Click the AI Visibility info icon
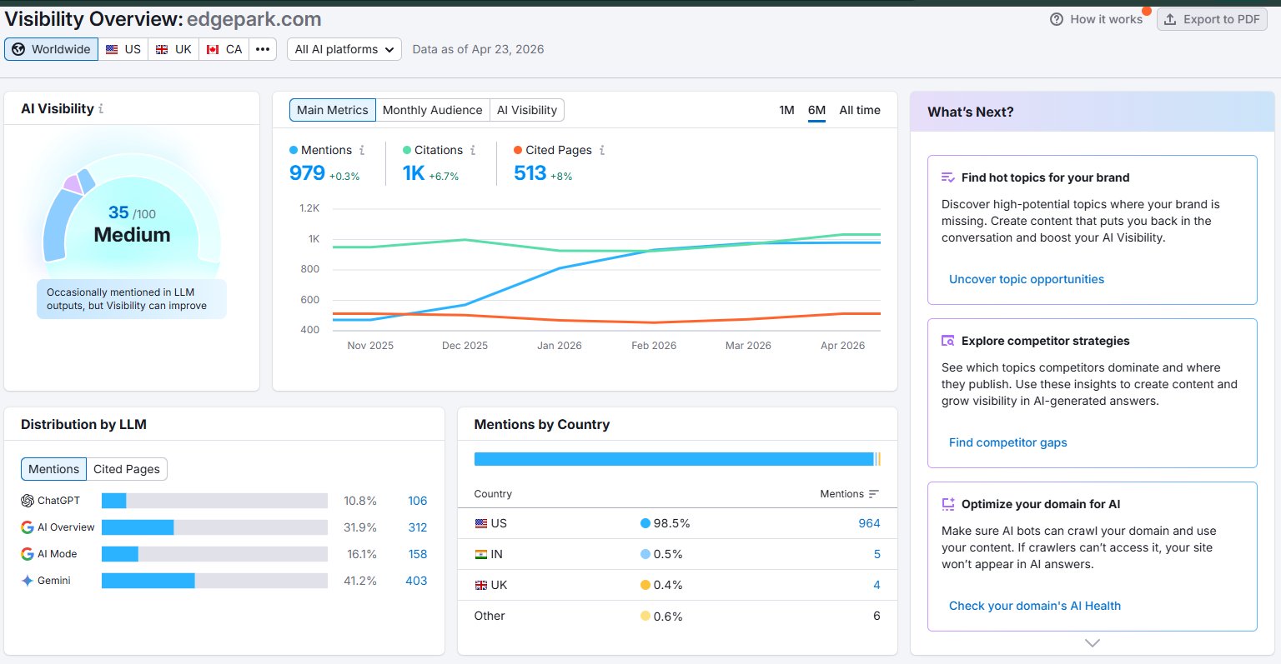Viewport: 1281px width, 664px height. tap(101, 109)
